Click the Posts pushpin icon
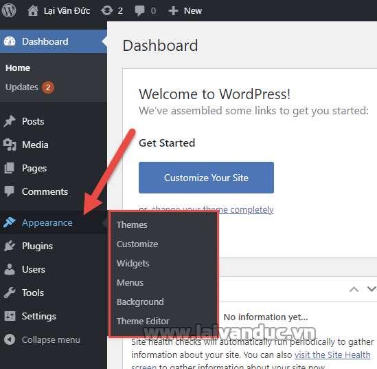This screenshot has height=369, width=377. [x=10, y=121]
